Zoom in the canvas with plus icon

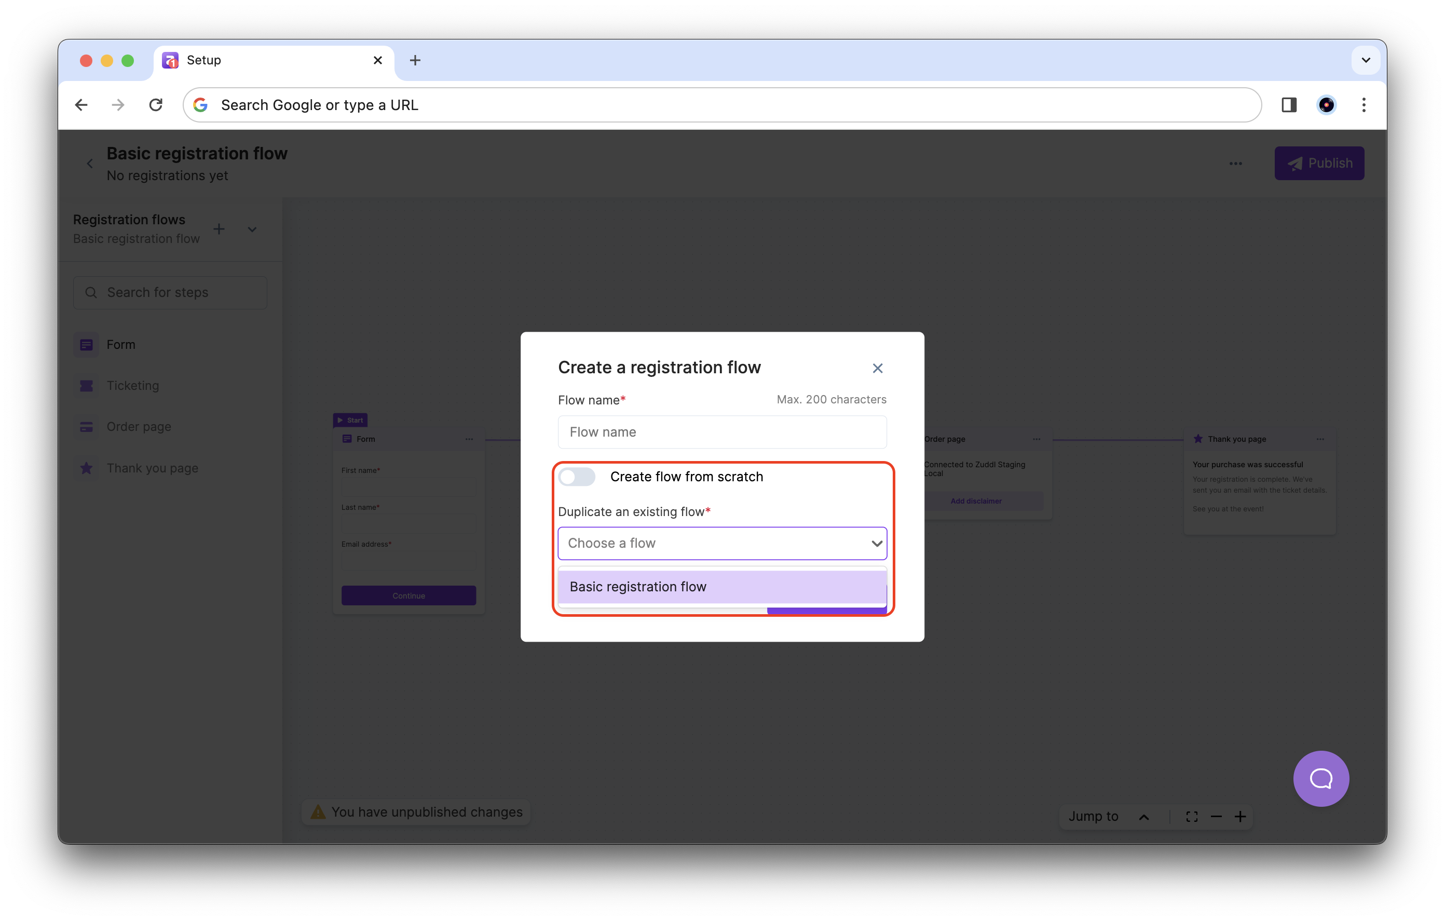pyautogui.click(x=1240, y=817)
